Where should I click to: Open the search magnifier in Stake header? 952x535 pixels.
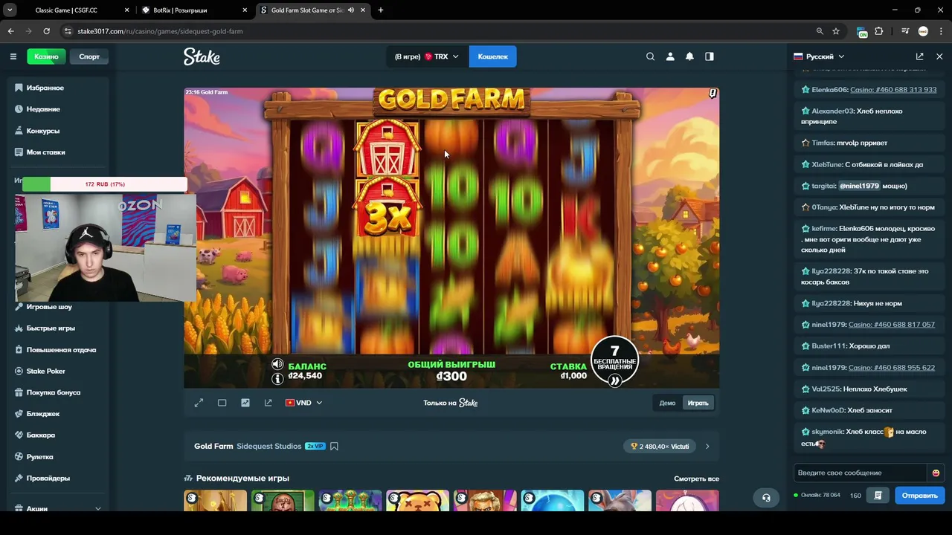[x=650, y=56]
